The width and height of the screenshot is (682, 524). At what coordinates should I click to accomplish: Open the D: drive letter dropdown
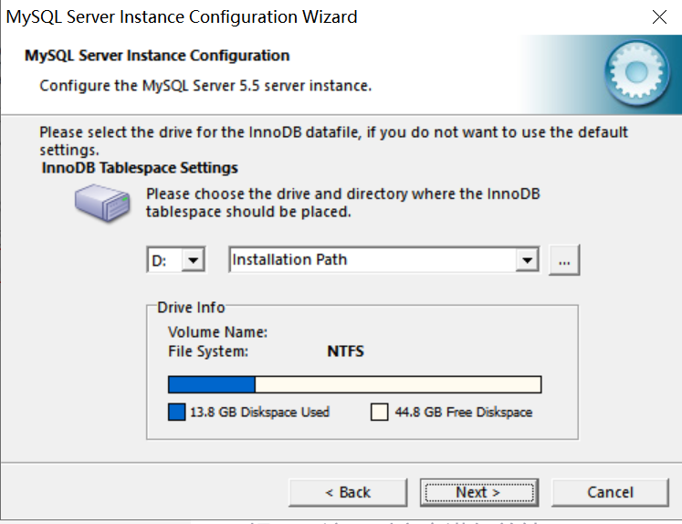[x=194, y=260]
